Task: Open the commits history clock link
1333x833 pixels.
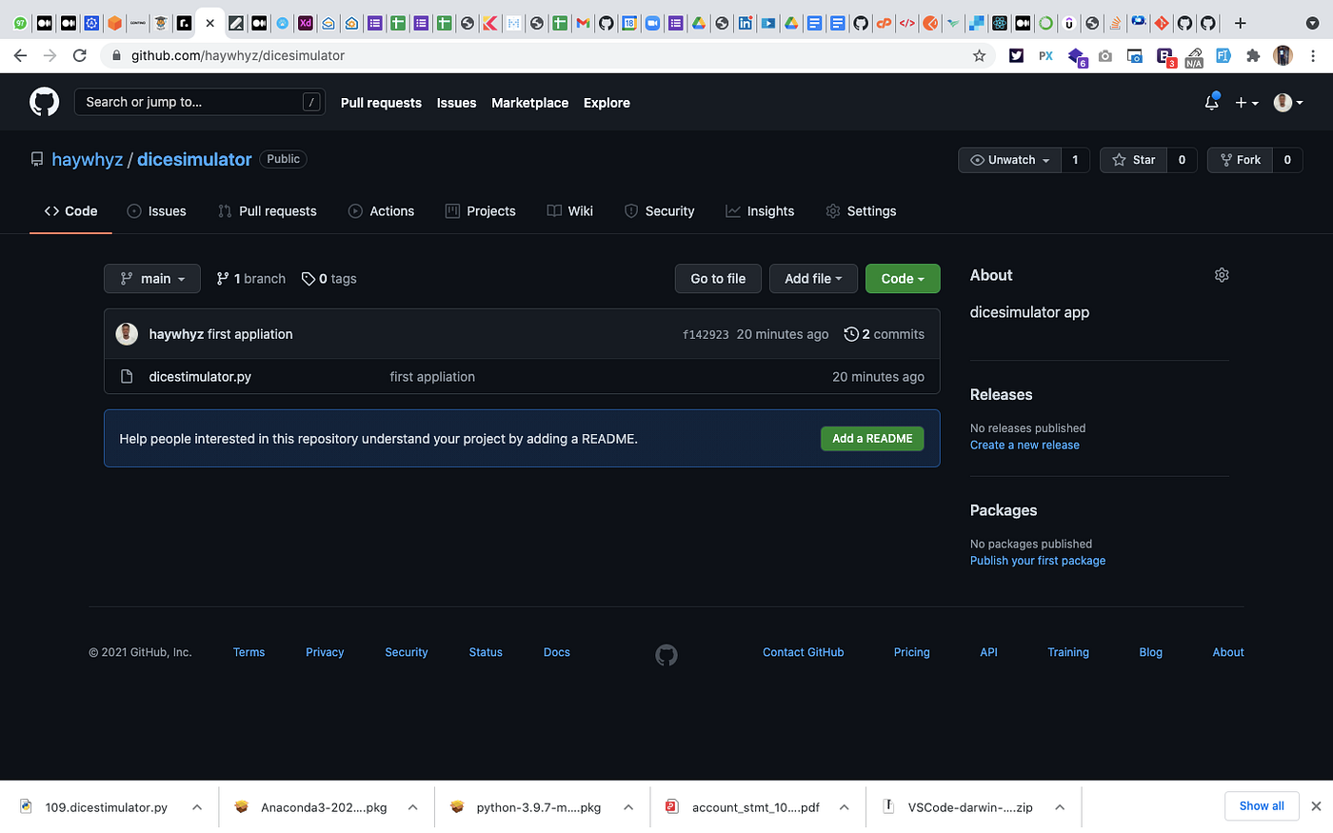Action: (x=884, y=334)
